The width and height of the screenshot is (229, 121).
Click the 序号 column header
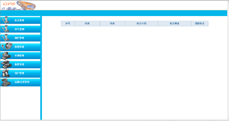(x=68, y=23)
